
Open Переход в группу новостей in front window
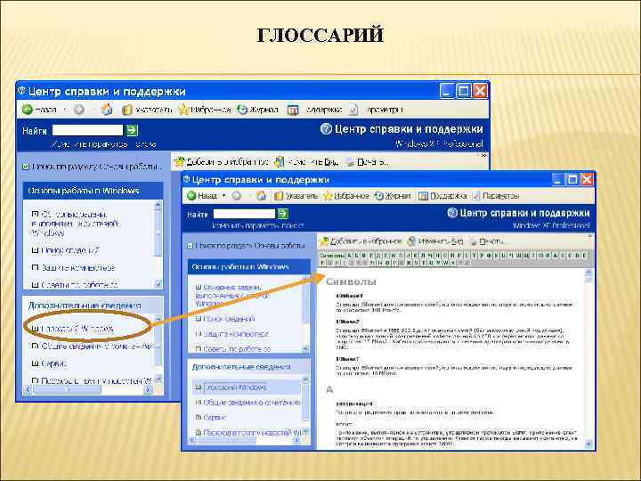tap(252, 432)
